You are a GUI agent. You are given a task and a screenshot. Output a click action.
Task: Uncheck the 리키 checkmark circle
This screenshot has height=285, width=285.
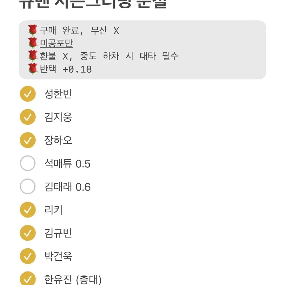pos(28,210)
